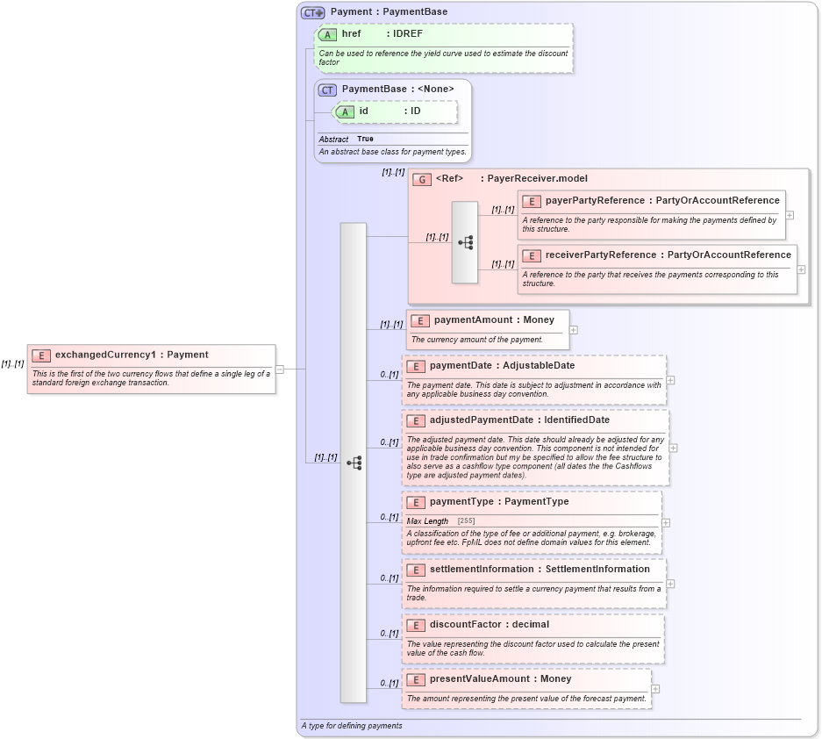822x739 pixels.
Task: Click the G group icon of PayerReceiver.model
Action: tap(421, 179)
